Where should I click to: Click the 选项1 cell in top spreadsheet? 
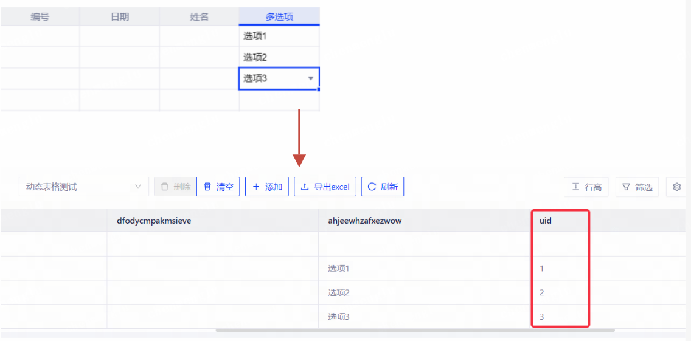click(279, 36)
